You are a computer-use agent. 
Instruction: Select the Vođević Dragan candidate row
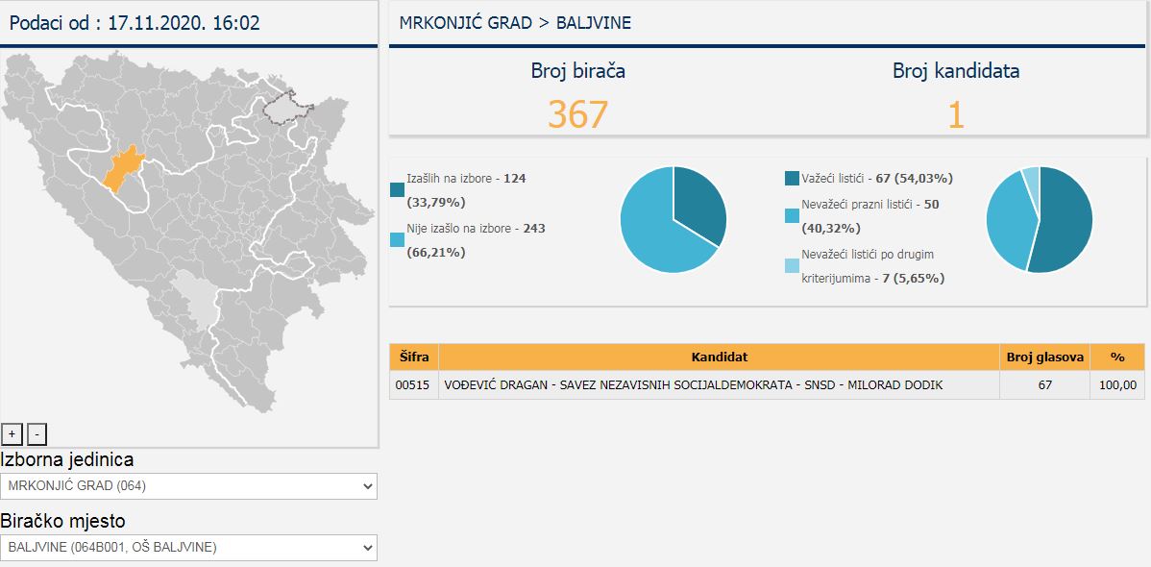[x=693, y=385]
